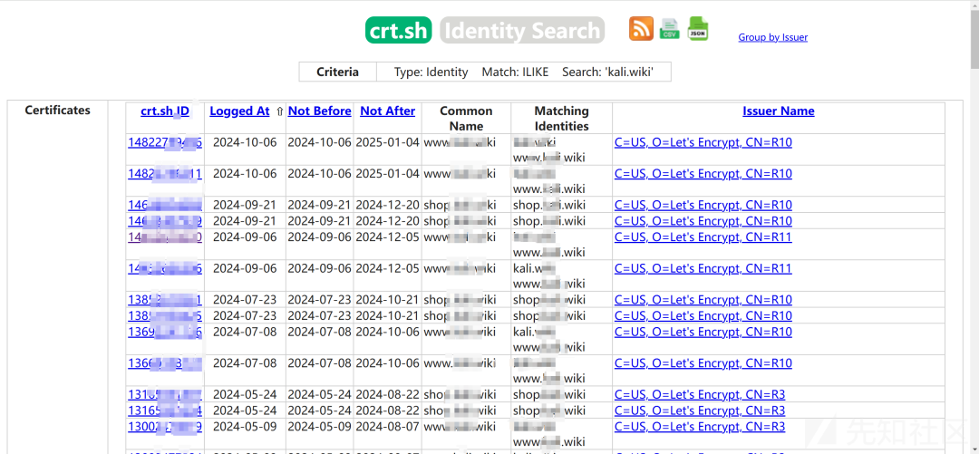This screenshot has width=979, height=454.
Task: Open the 1385 certificate ID ending in 1
Action: [x=165, y=300]
